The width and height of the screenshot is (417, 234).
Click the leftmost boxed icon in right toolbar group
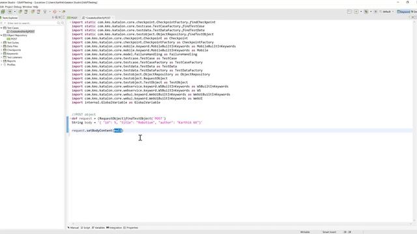click(x=349, y=12)
